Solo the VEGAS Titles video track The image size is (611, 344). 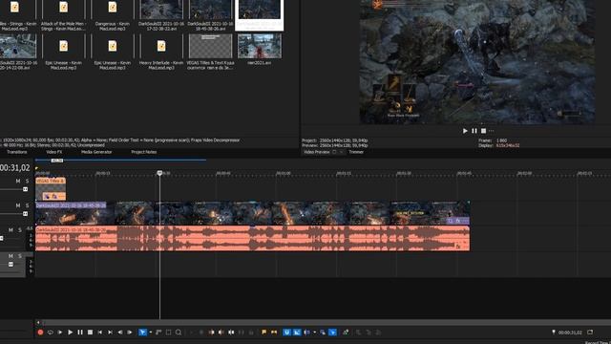click(x=27, y=181)
